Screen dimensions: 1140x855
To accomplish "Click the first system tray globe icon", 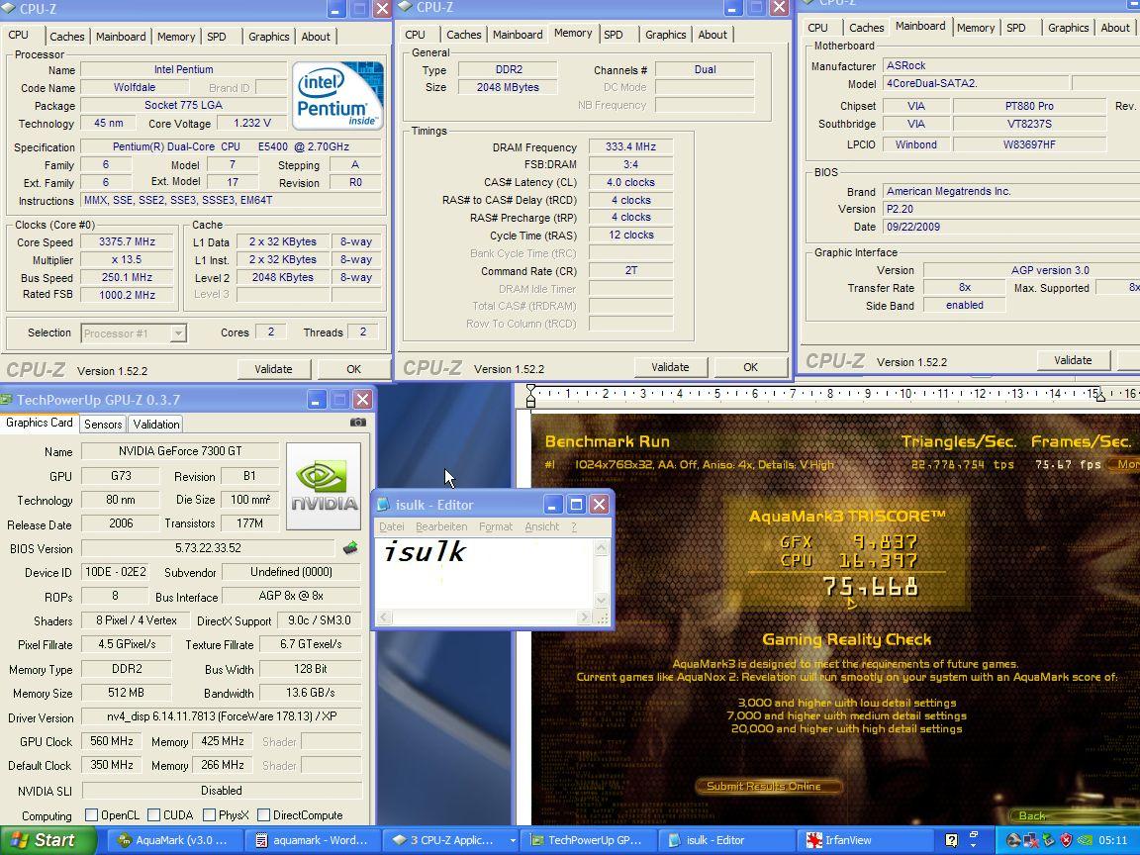I will 1012,840.
